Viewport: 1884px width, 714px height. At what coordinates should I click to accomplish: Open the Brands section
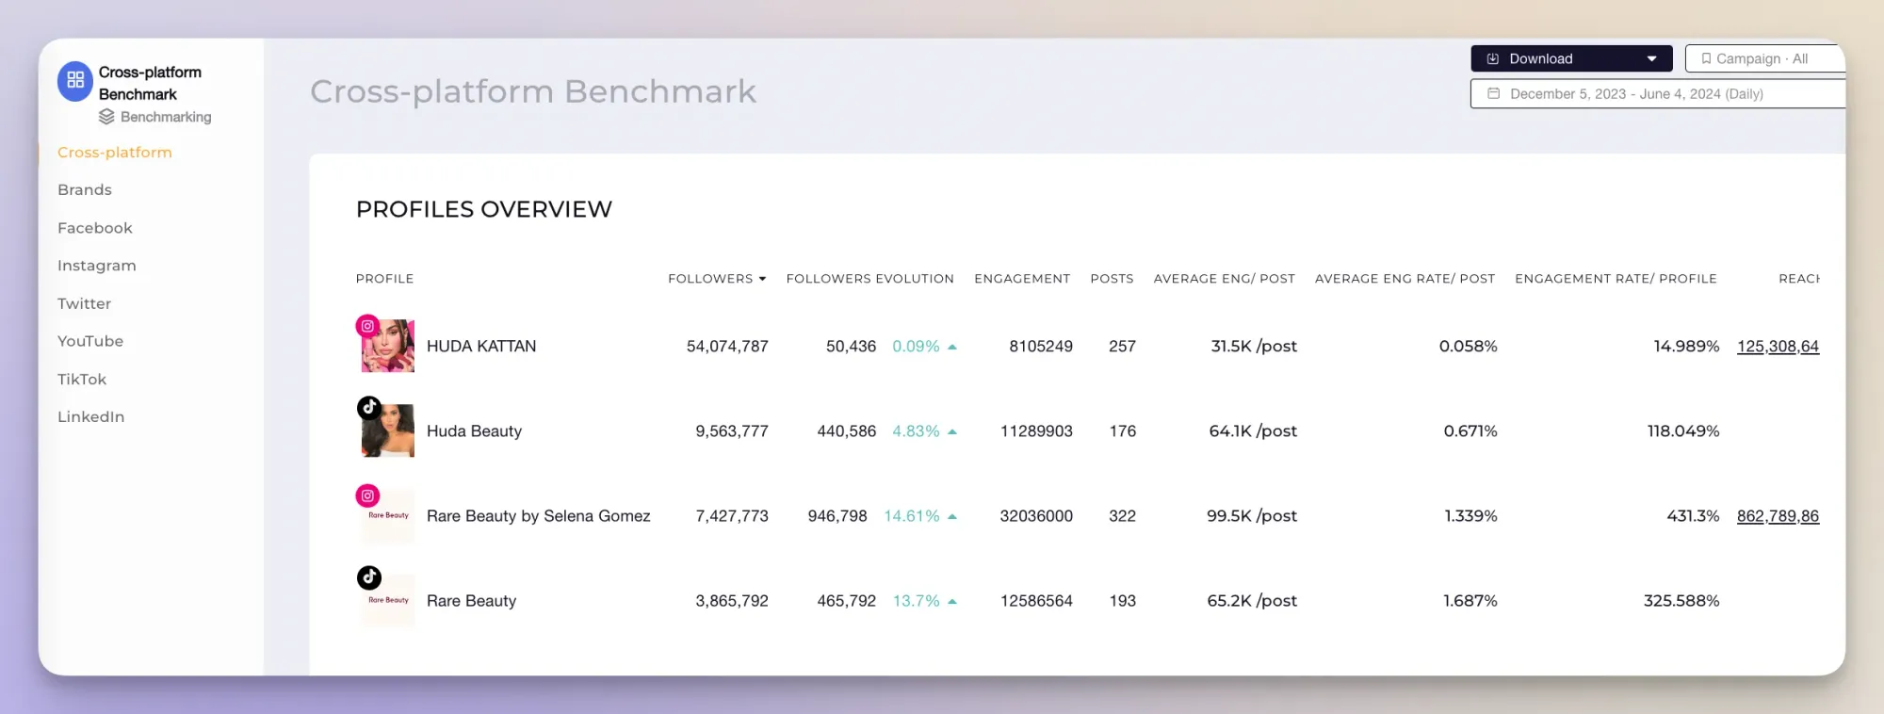tap(85, 190)
